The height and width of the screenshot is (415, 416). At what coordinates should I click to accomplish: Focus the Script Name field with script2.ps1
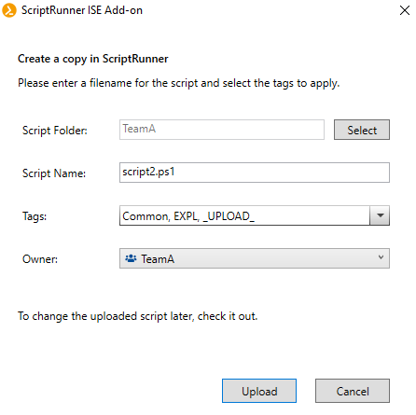pos(255,173)
